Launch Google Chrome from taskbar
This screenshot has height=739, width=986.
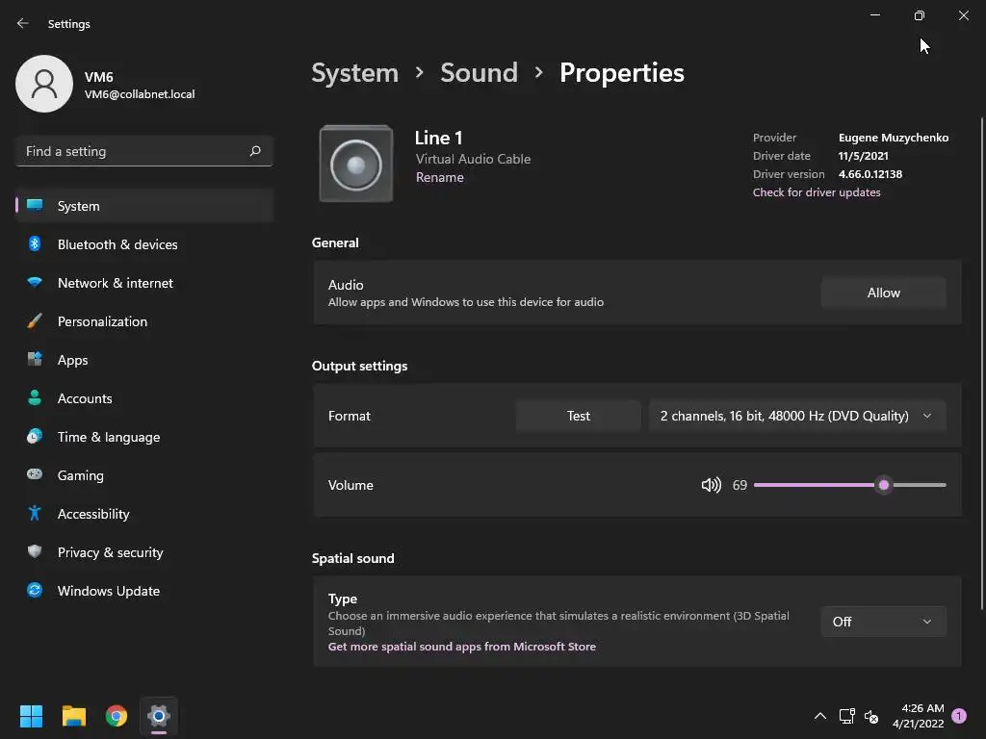point(117,716)
